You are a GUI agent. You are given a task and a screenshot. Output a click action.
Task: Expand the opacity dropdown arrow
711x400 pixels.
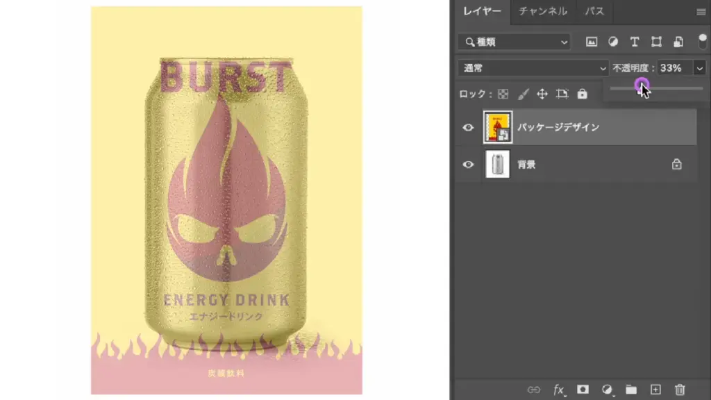(699, 68)
